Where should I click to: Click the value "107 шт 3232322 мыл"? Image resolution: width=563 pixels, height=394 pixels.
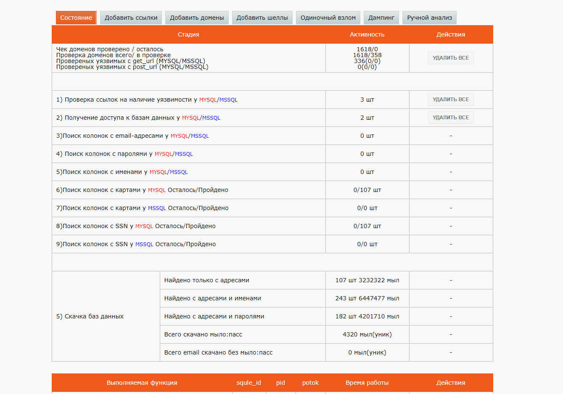coord(367,280)
